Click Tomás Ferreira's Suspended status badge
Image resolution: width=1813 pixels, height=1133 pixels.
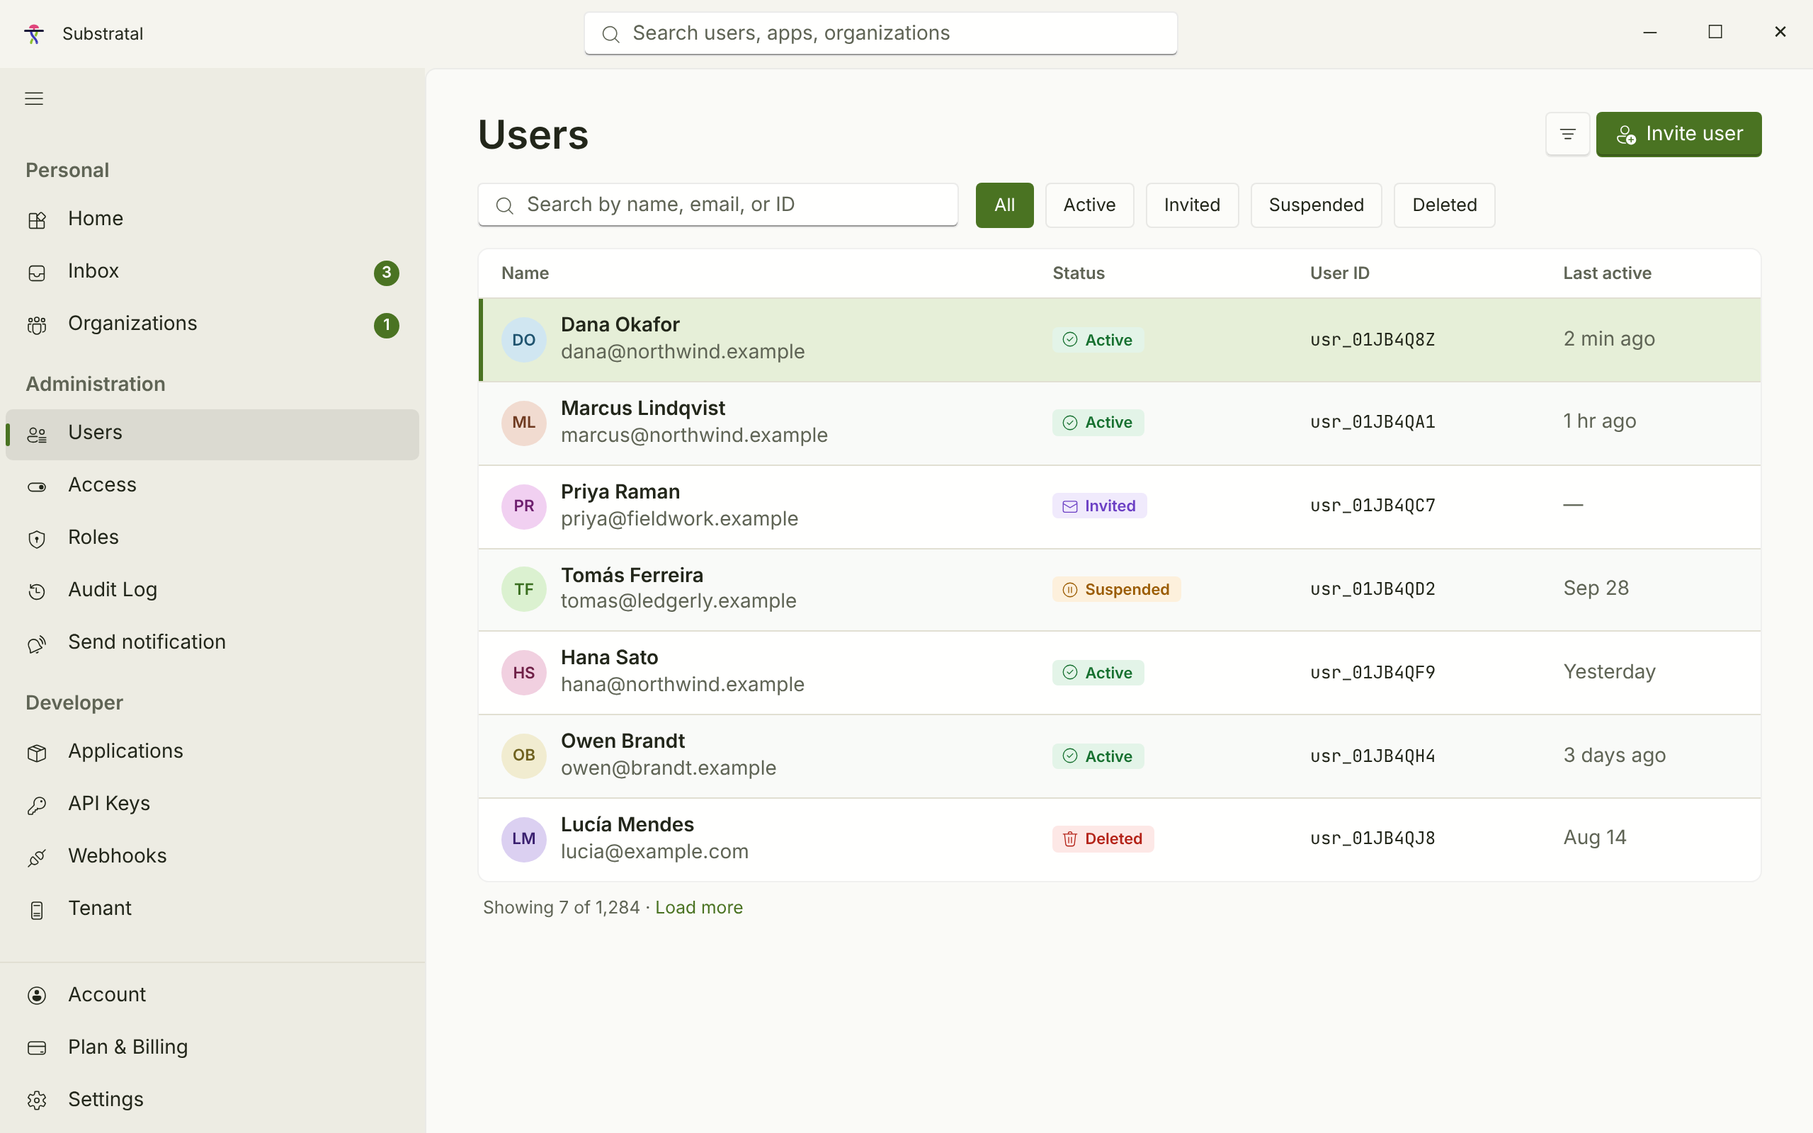[1116, 589]
